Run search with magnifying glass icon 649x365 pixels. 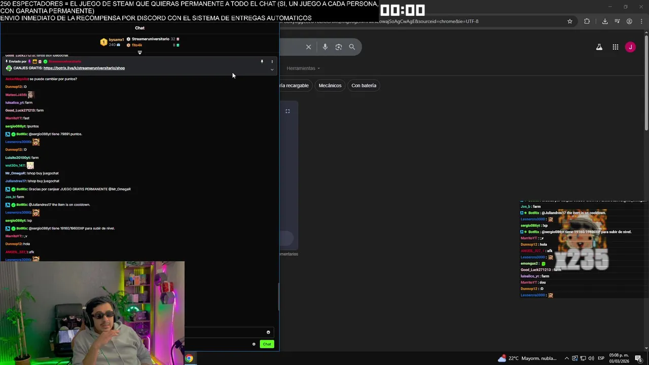352,47
